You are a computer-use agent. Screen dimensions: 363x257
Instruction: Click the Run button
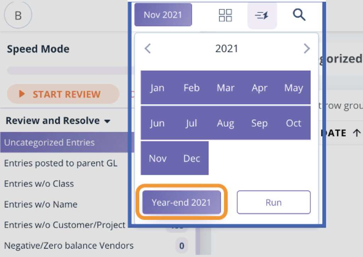(x=274, y=202)
